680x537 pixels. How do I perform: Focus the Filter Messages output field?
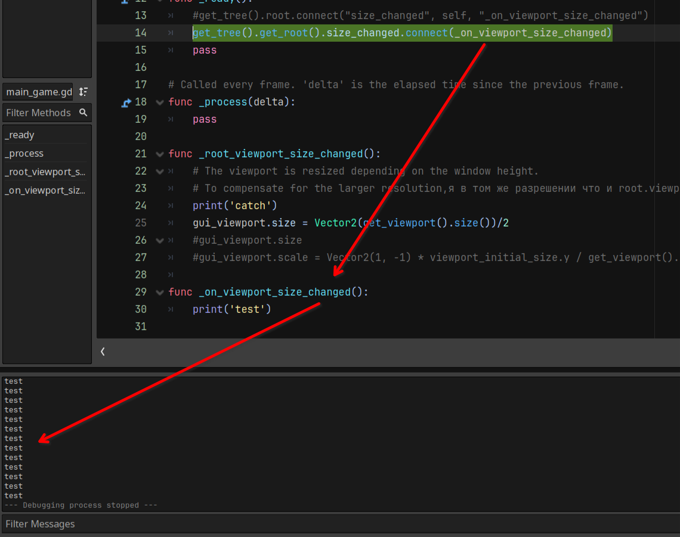point(340,524)
